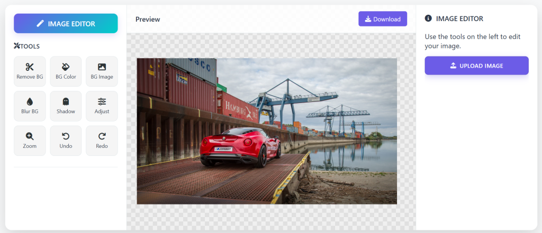
Task: Click the gradient IMAGE EDITOR button
Action: pos(66,23)
